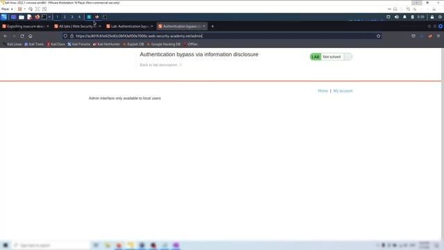Open Kali notifications bell icon

coord(404,17)
